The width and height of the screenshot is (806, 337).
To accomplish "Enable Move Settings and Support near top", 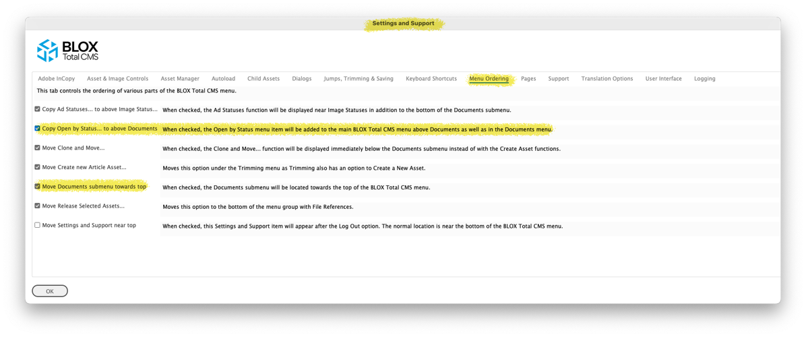I will (x=37, y=226).
